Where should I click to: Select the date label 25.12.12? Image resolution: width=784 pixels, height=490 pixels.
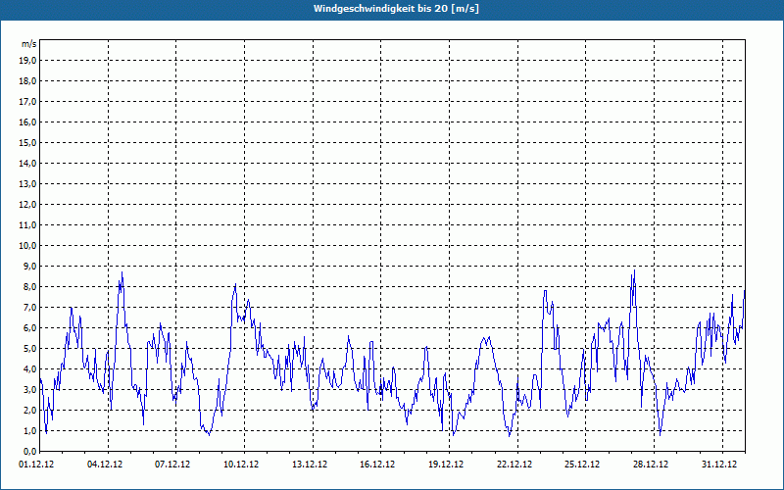tap(582, 464)
